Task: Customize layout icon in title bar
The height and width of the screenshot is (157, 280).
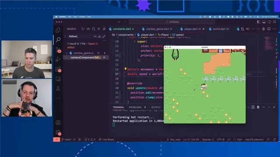Action: click(274, 22)
